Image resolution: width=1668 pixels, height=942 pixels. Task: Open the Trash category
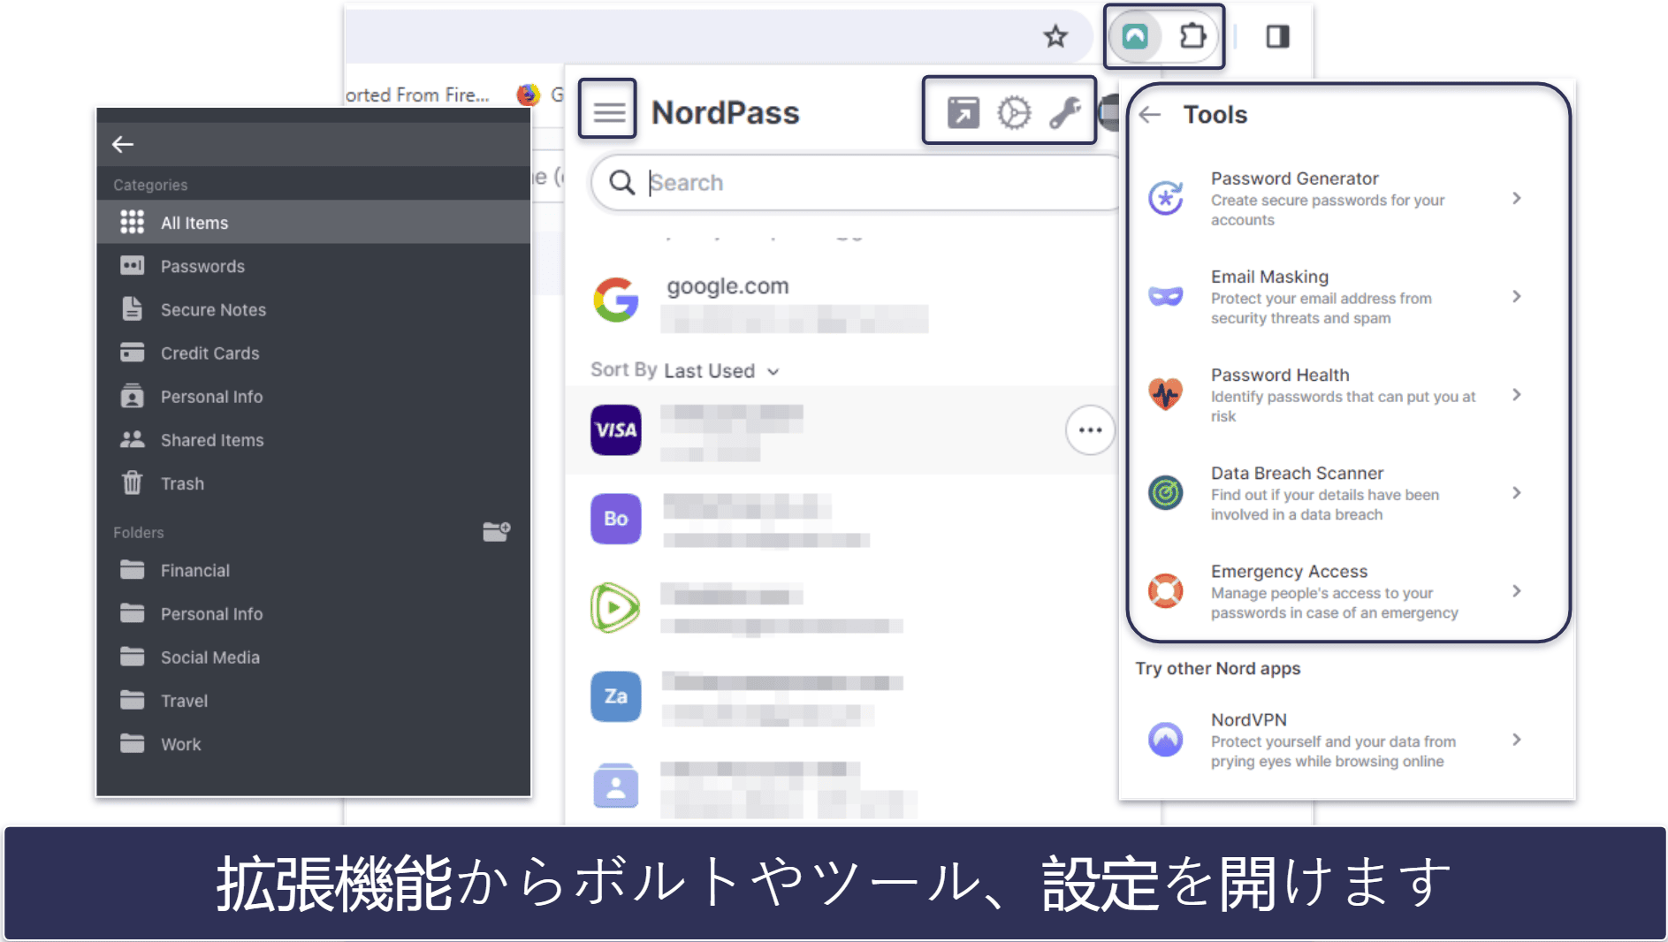pos(314,483)
